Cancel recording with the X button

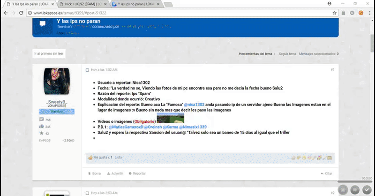(344, 189)
